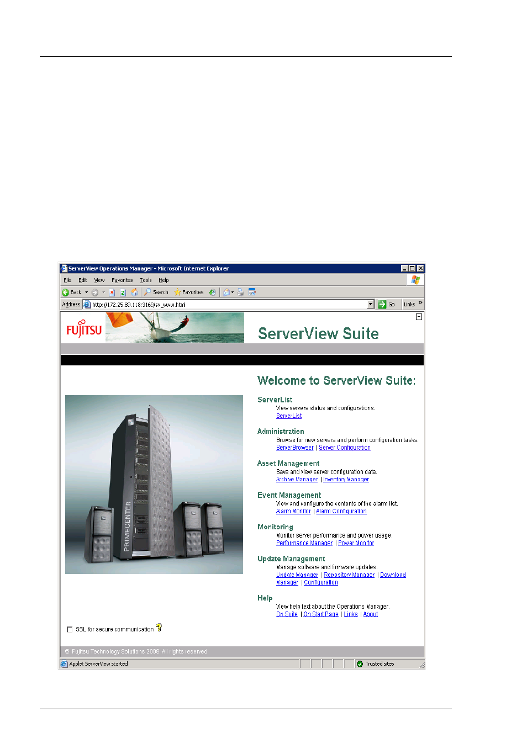
Task: Open the Back history dropdown arrow
Action: click(86, 292)
